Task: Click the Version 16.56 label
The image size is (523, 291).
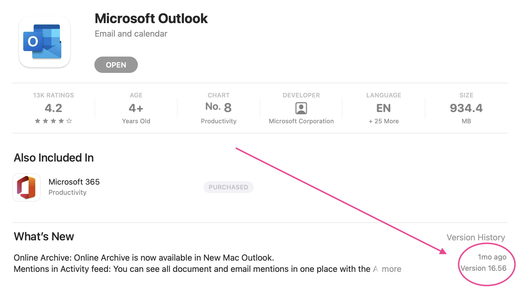Action: pyautogui.click(x=483, y=268)
